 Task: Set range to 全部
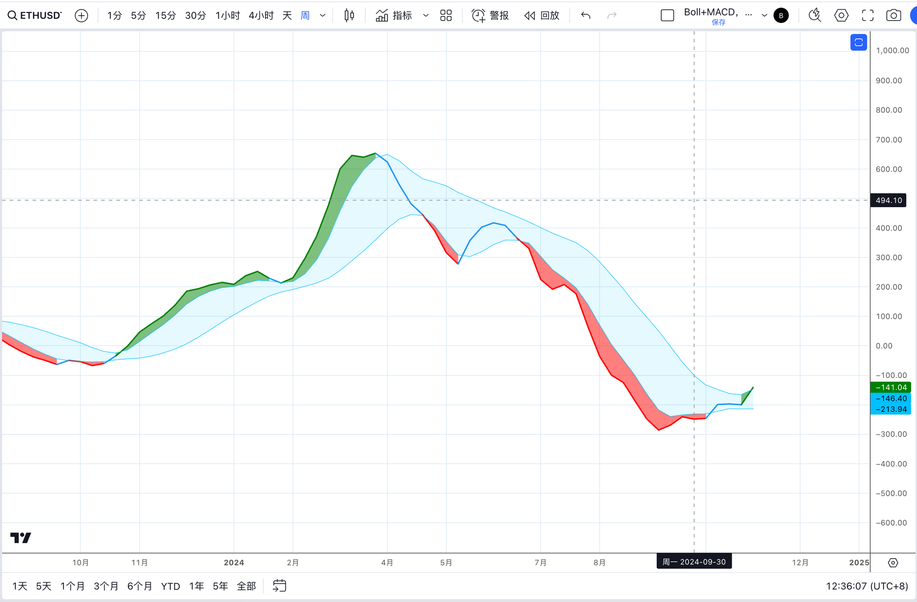tap(246, 586)
